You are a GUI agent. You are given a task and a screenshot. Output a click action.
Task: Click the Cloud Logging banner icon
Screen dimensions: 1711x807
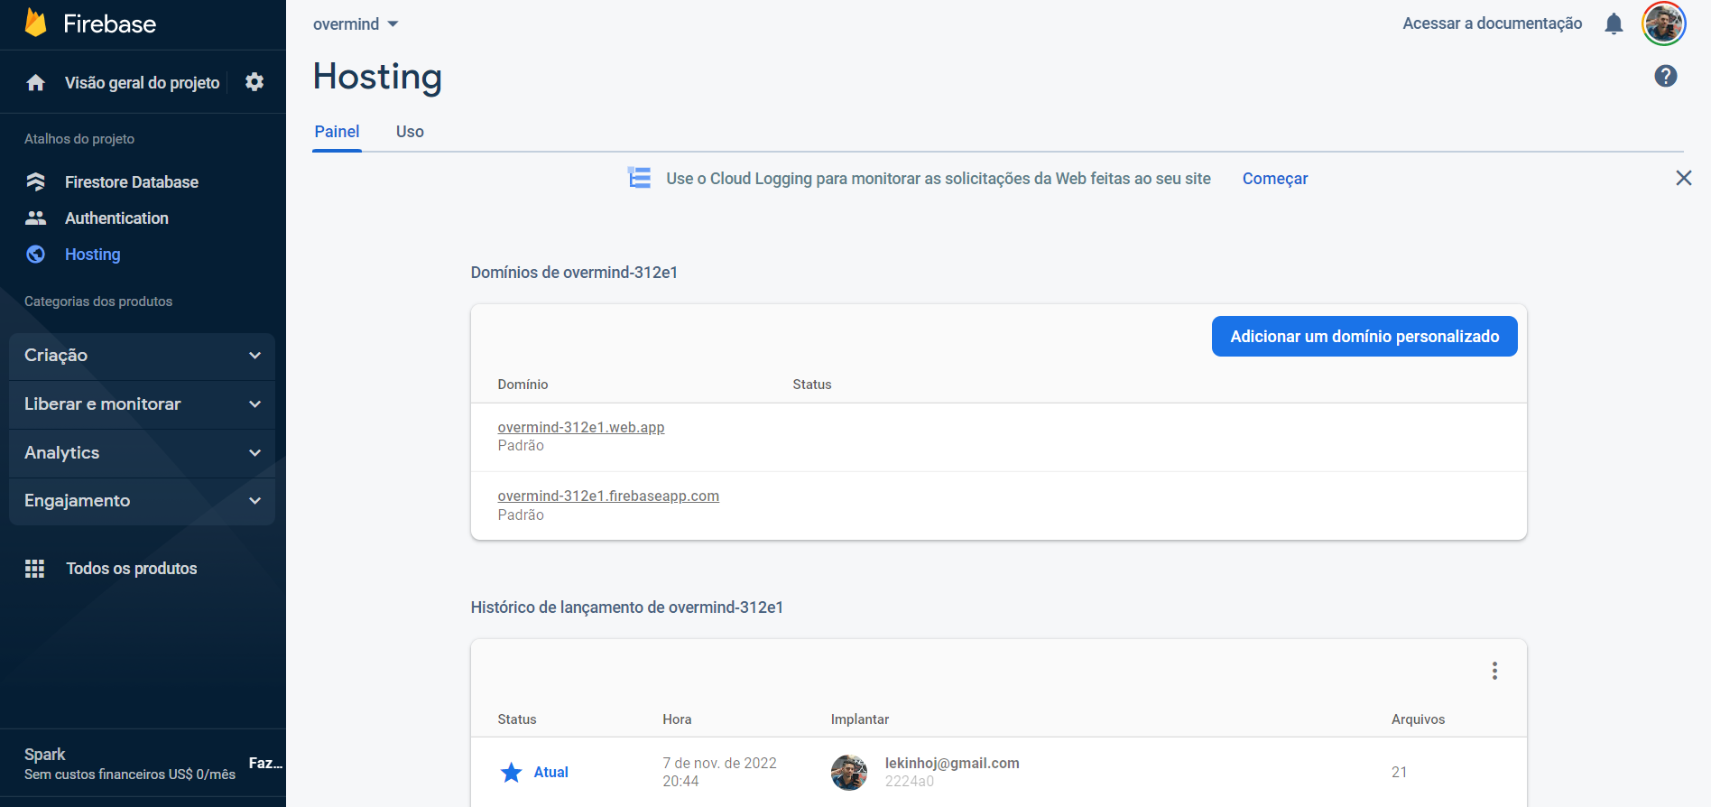click(639, 178)
